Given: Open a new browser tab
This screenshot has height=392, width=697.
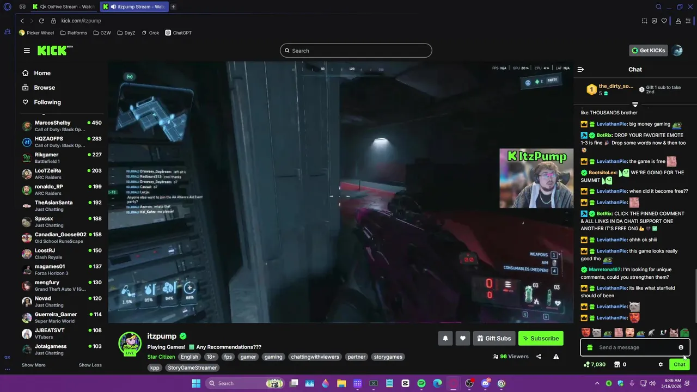Looking at the screenshot, I should click(x=173, y=7).
